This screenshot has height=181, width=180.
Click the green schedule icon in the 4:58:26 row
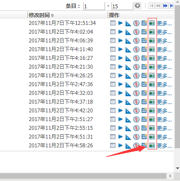[x=152, y=146]
